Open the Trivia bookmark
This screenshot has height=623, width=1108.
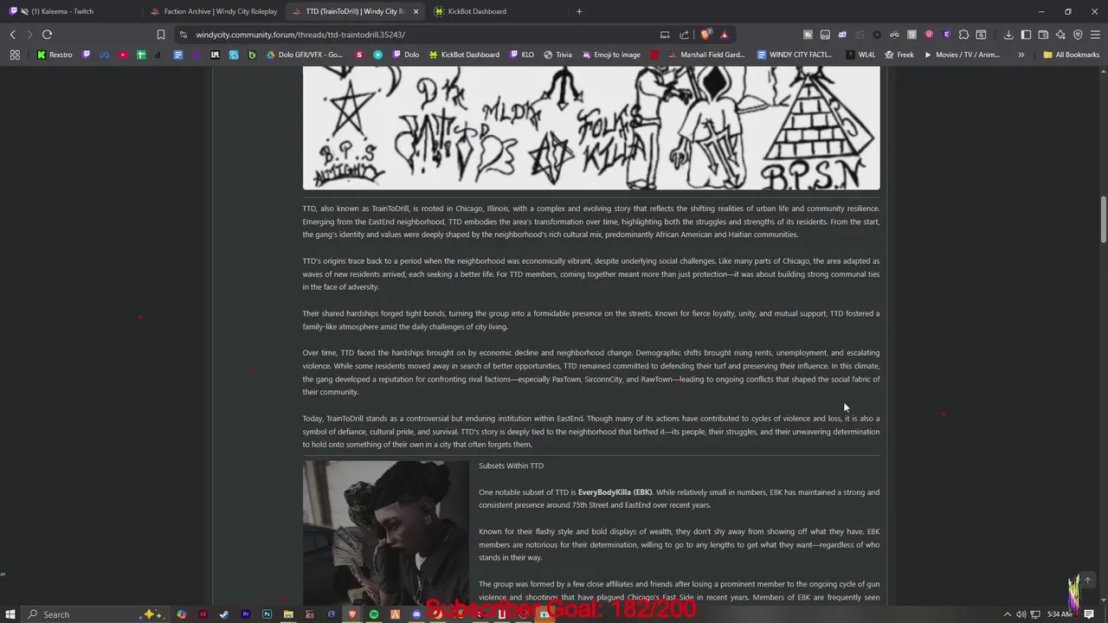pyautogui.click(x=557, y=55)
